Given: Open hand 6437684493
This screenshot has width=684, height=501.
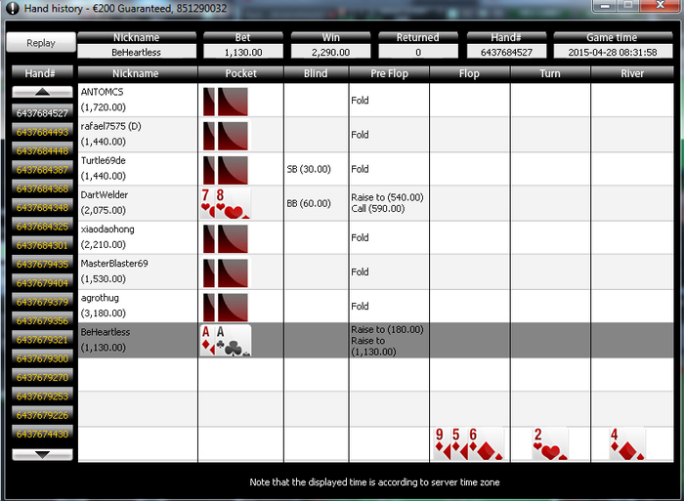Looking at the screenshot, I should pyautogui.click(x=42, y=132).
